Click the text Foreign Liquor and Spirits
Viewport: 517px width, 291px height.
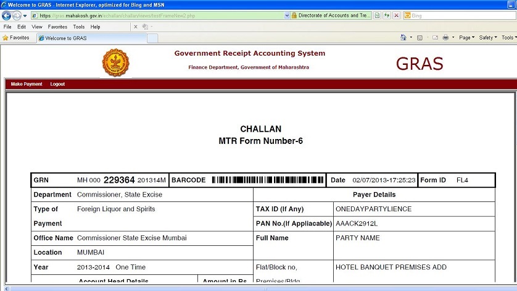point(116,209)
